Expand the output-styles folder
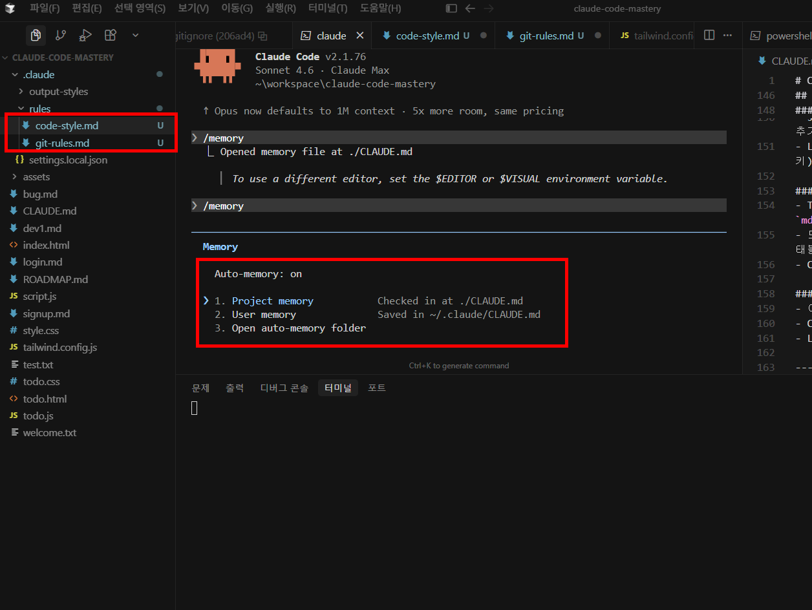The height and width of the screenshot is (610, 812). pos(21,92)
